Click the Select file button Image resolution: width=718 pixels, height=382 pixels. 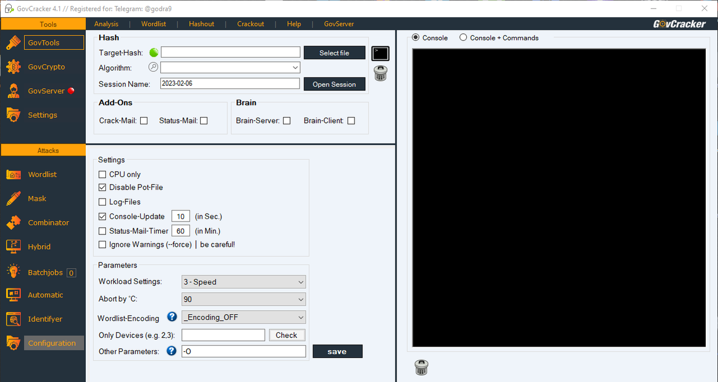pos(334,53)
